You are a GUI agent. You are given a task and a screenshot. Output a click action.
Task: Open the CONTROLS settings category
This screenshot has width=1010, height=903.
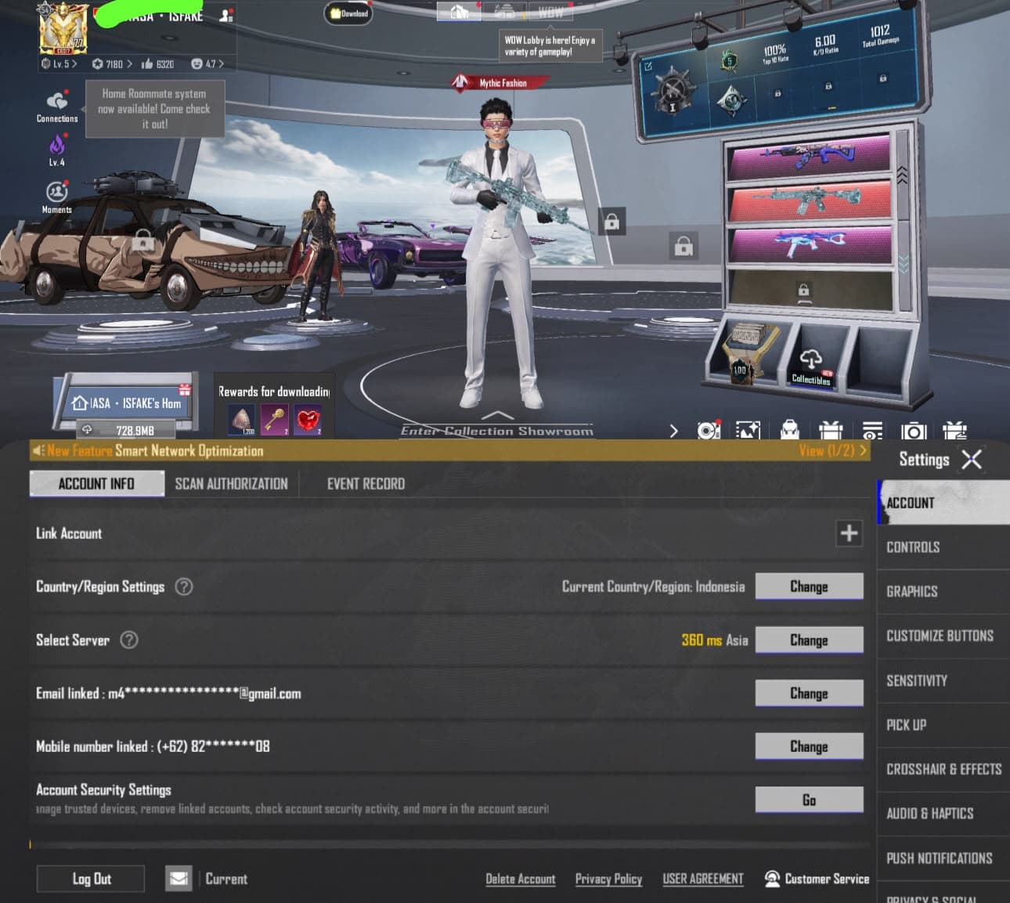click(943, 547)
